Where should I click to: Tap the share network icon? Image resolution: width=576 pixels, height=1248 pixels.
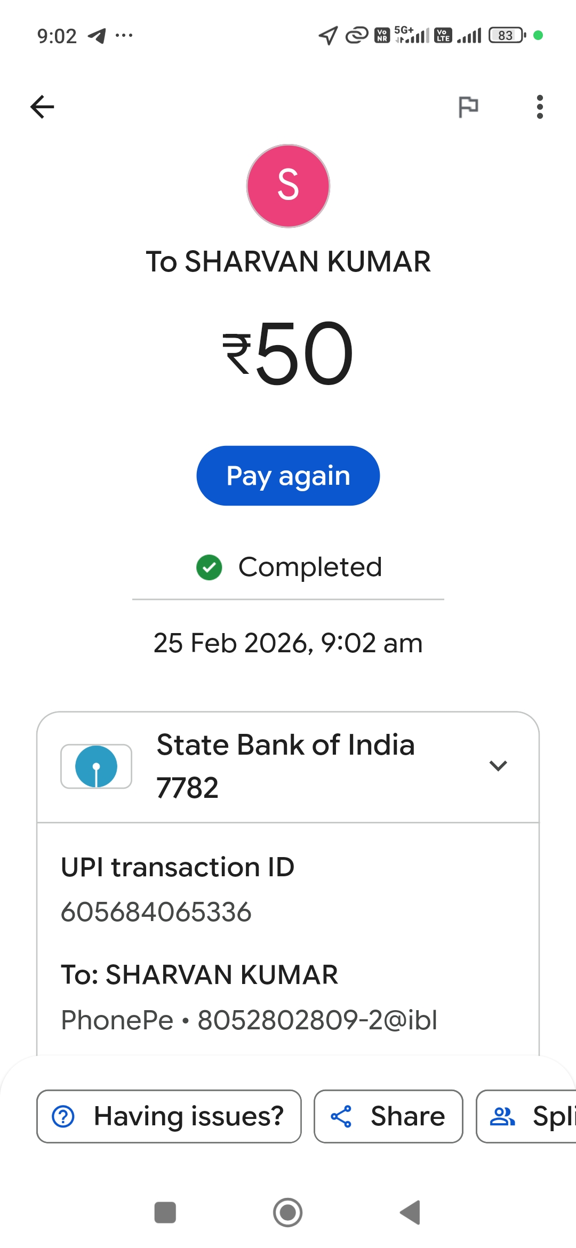pos(341,1116)
